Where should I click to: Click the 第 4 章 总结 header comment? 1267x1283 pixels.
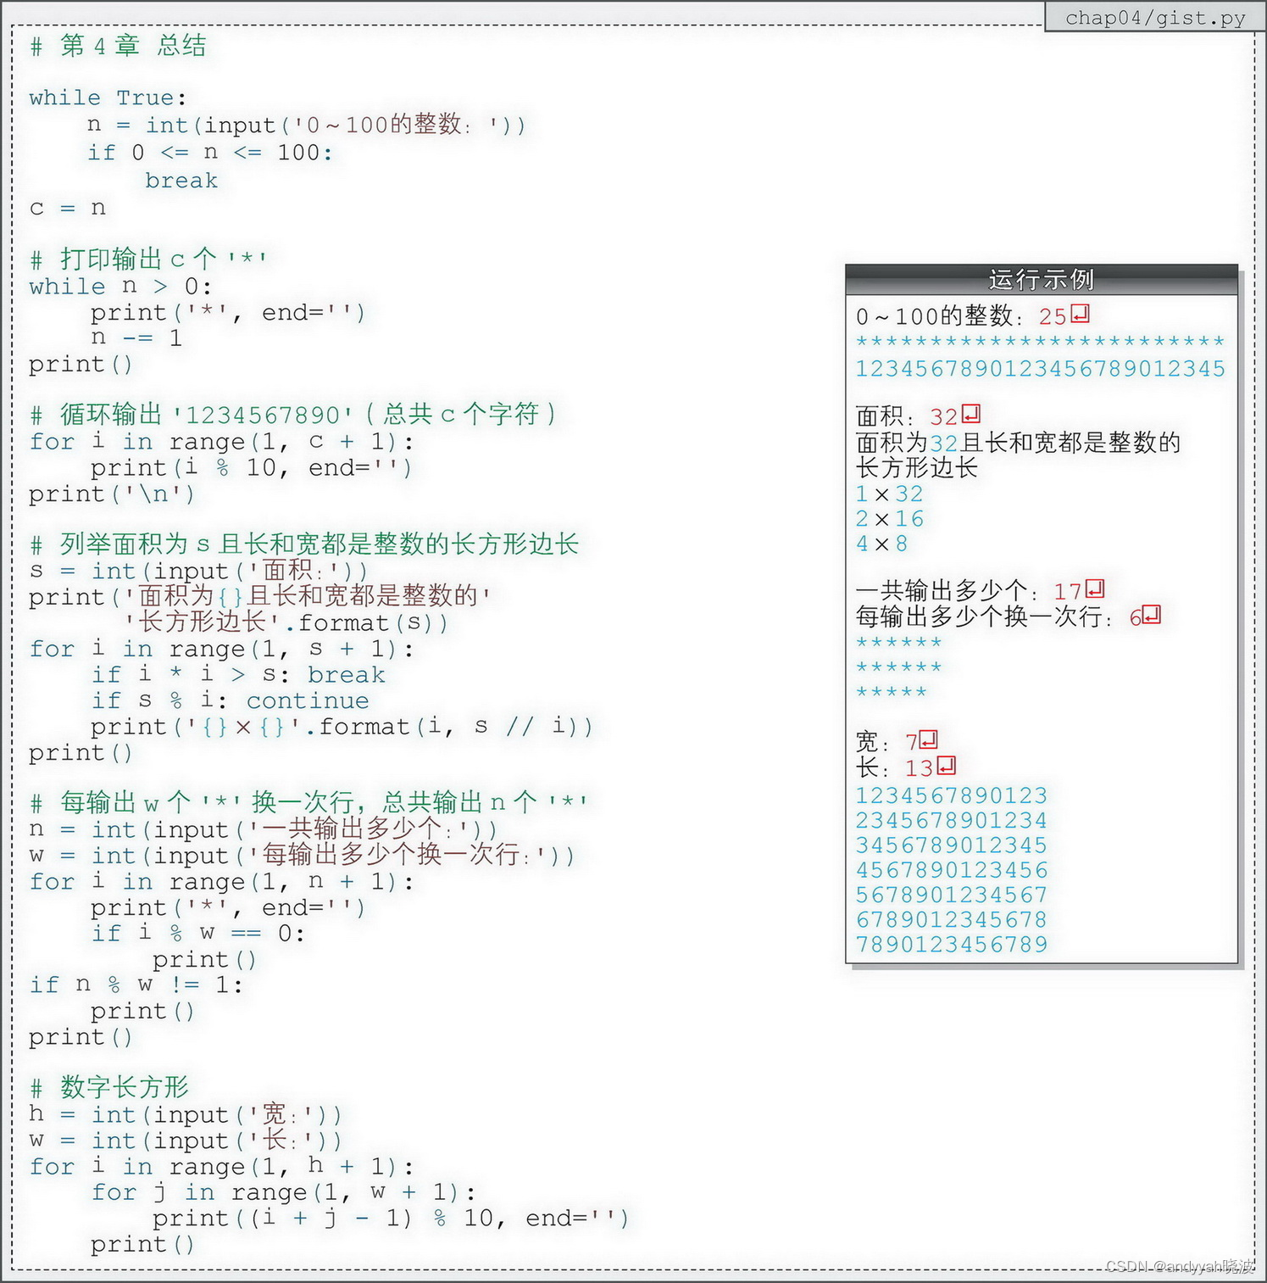119,47
